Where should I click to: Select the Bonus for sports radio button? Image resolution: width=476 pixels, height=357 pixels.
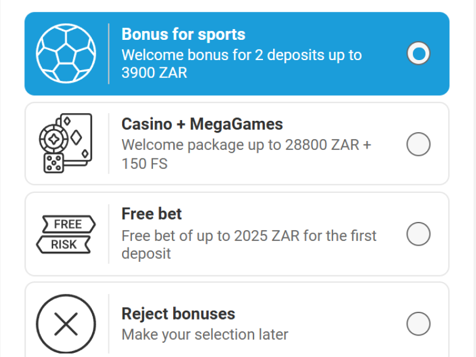point(418,54)
